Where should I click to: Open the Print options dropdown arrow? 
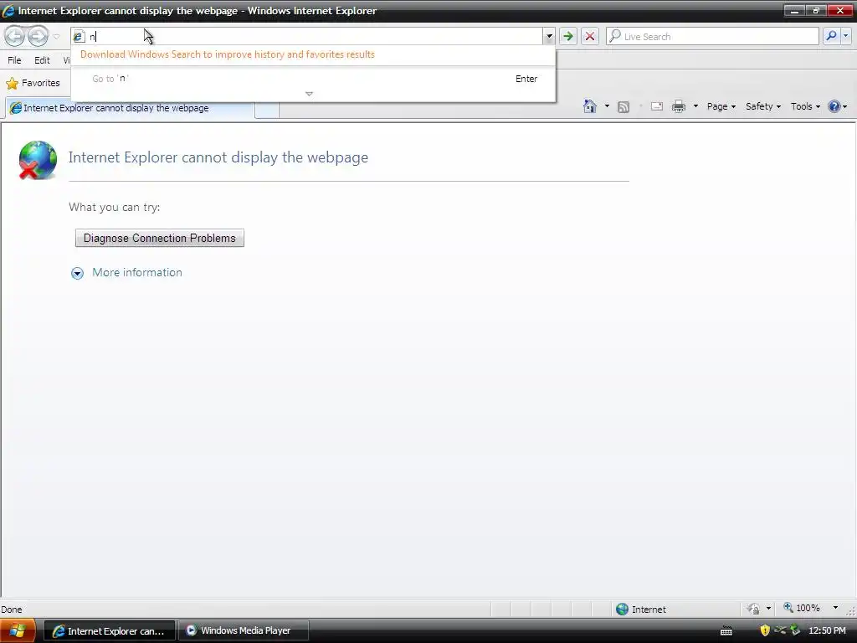pyautogui.click(x=695, y=106)
